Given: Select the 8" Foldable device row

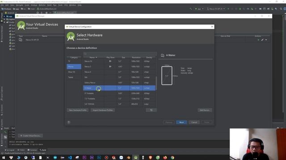Looking at the screenshot, I should click(119, 93).
